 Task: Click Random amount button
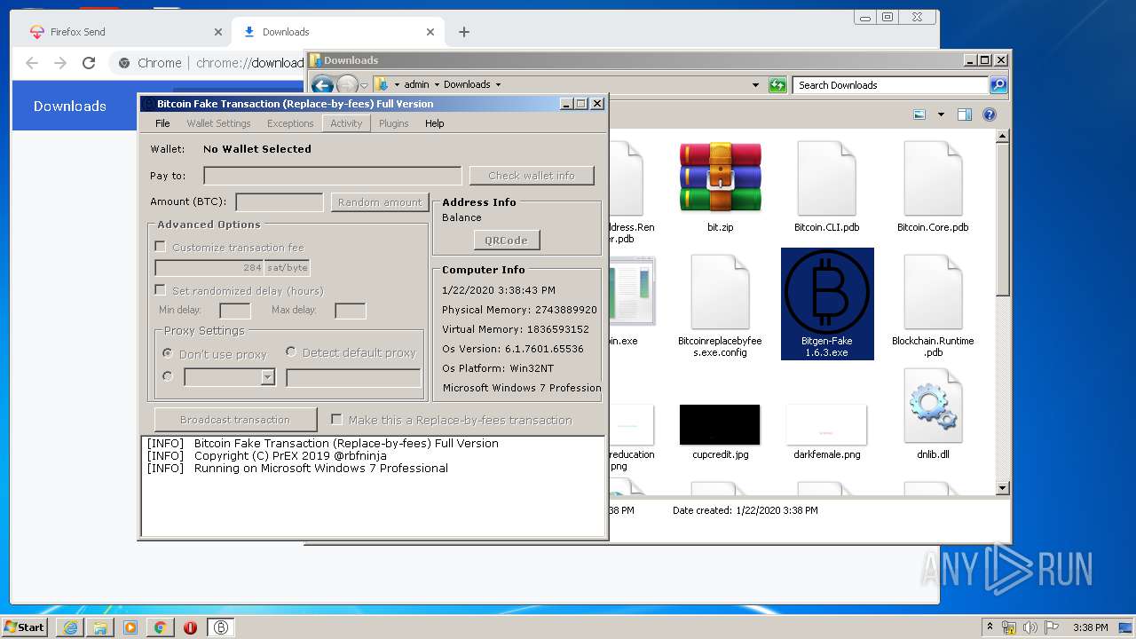tap(380, 202)
